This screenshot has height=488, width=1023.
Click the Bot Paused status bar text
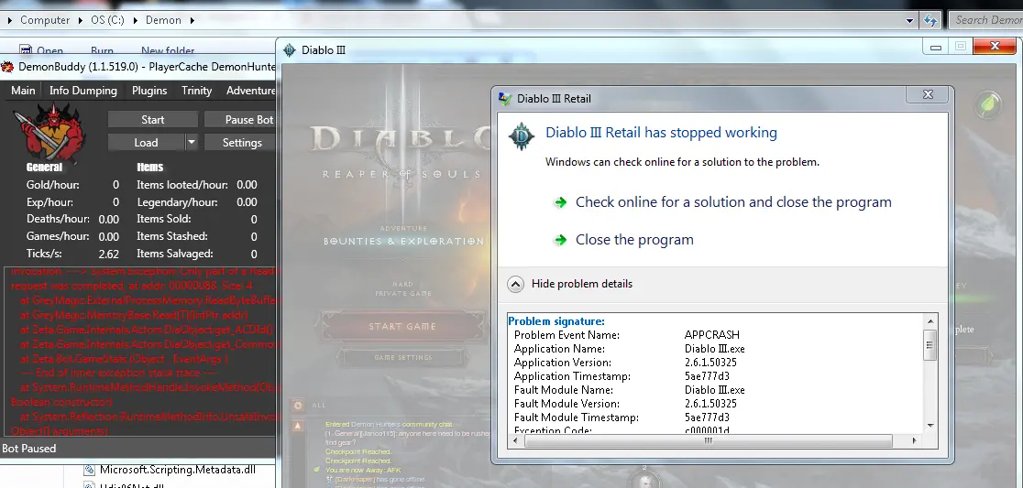[x=29, y=449]
